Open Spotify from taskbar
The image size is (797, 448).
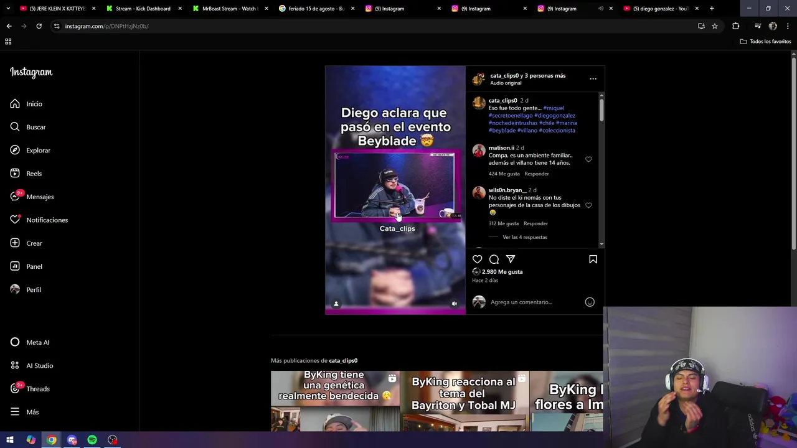tap(92, 440)
